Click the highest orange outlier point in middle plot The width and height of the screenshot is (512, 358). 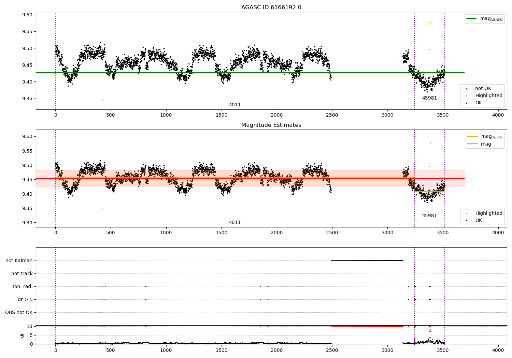click(430, 143)
